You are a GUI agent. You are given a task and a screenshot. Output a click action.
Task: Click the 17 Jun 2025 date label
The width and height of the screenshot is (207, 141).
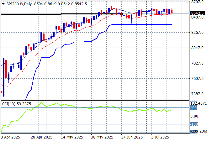[132, 137]
